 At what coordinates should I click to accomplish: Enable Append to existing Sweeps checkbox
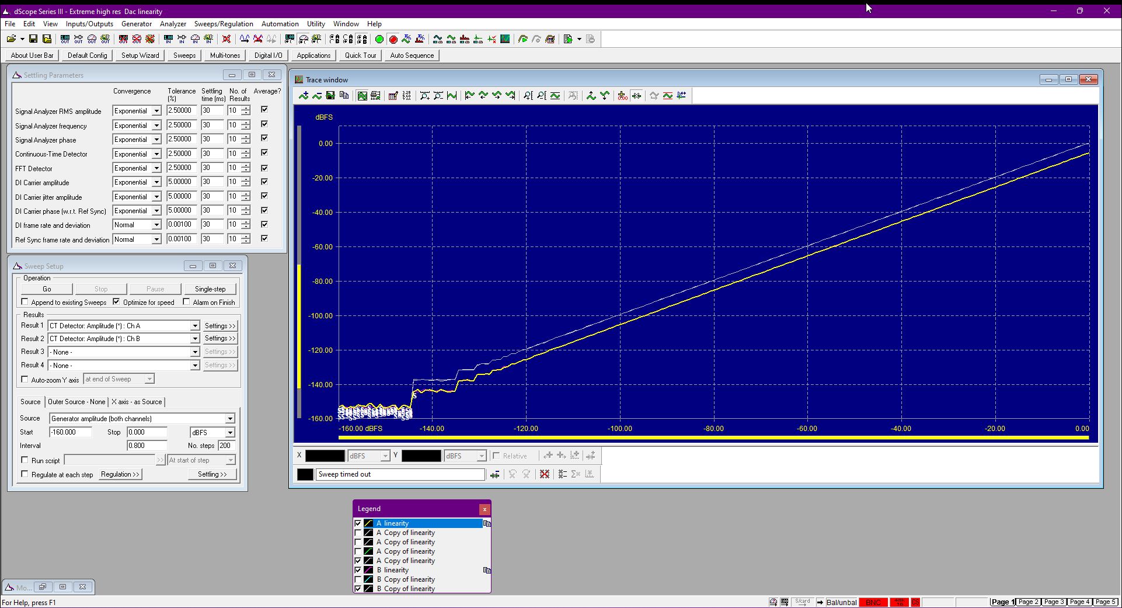click(x=25, y=302)
